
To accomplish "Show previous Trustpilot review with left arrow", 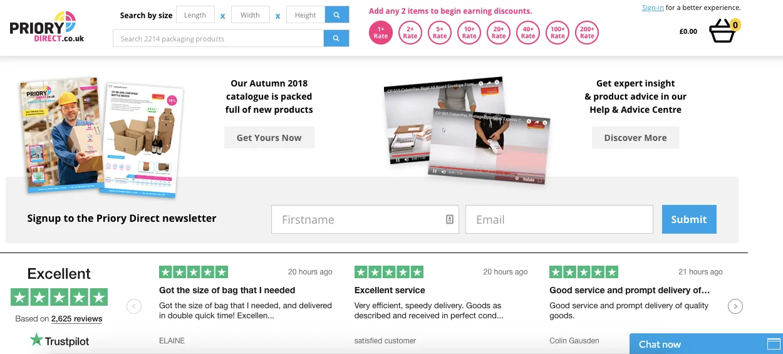I will [134, 306].
